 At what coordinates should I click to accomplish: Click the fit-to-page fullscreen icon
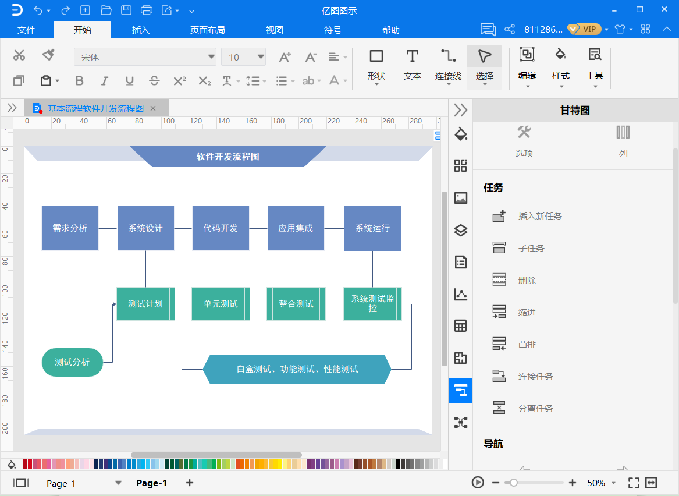[634, 483]
